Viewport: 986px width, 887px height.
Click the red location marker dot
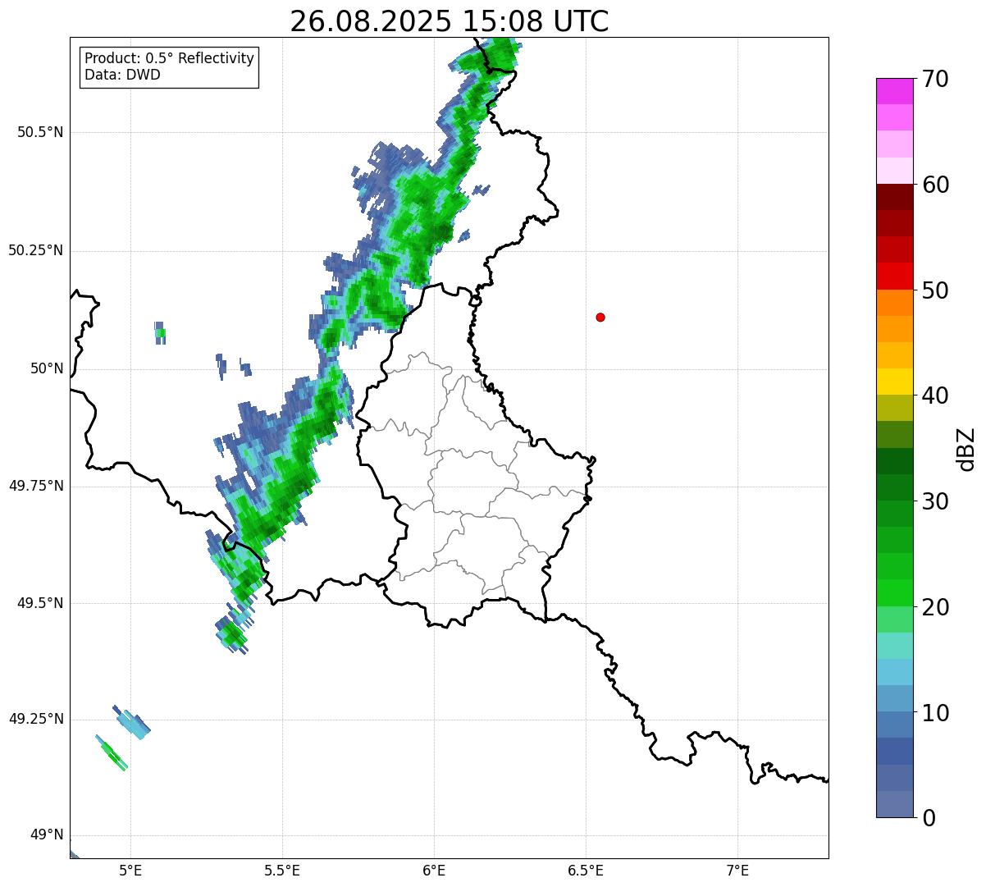click(600, 317)
